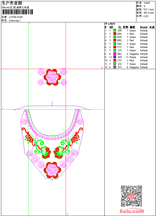Image resolution: width=156 pixels, height=216 pixels.
Task: Click stitch count 479 in Purple row
Action: click(120, 57)
